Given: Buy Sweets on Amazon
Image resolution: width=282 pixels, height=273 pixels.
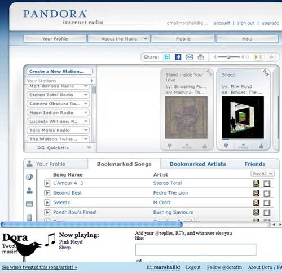Looking at the screenshot, I should (256, 202).
